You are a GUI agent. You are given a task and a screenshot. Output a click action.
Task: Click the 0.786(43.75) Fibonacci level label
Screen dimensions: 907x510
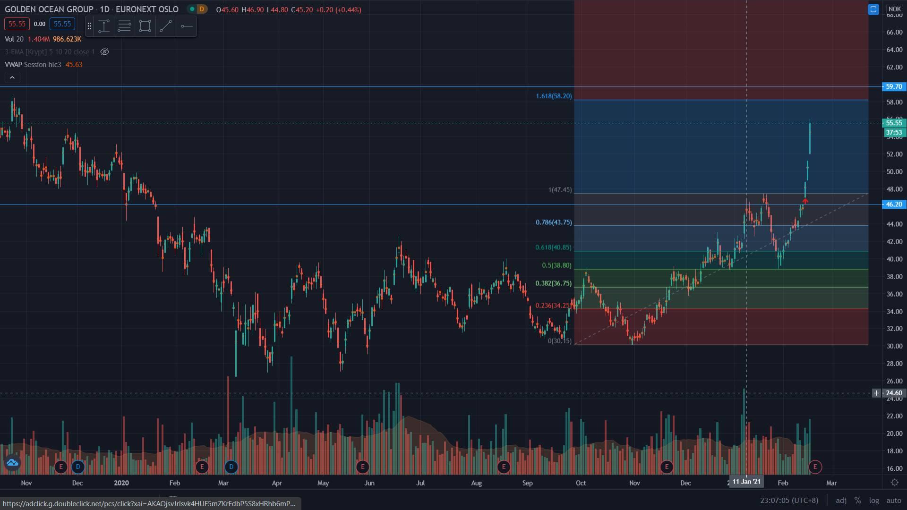[x=554, y=222]
